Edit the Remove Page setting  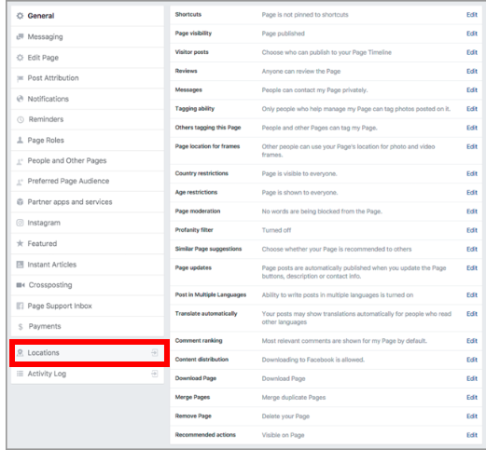point(472,416)
